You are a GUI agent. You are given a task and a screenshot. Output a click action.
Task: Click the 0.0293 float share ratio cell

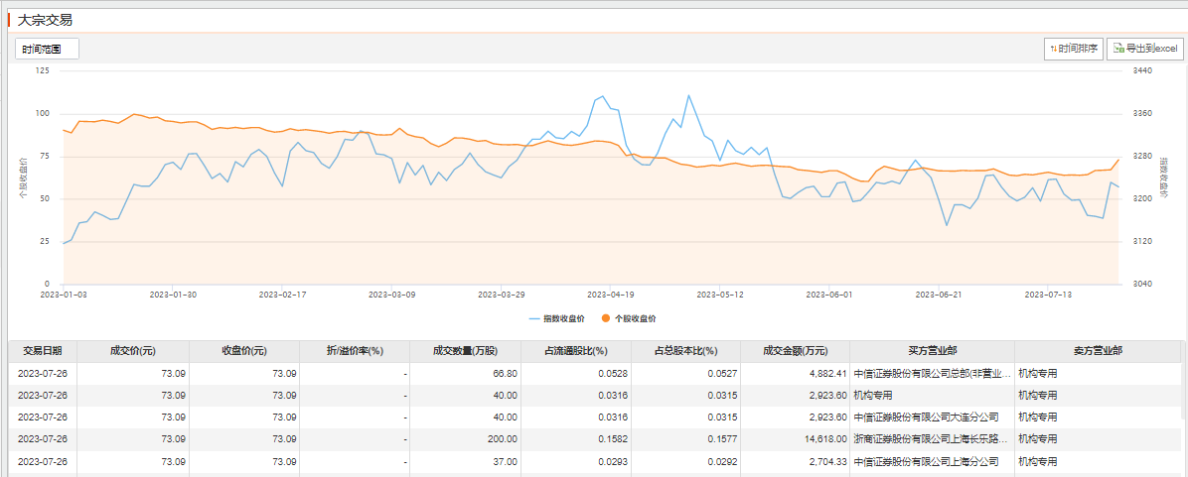click(x=576, y=461)
